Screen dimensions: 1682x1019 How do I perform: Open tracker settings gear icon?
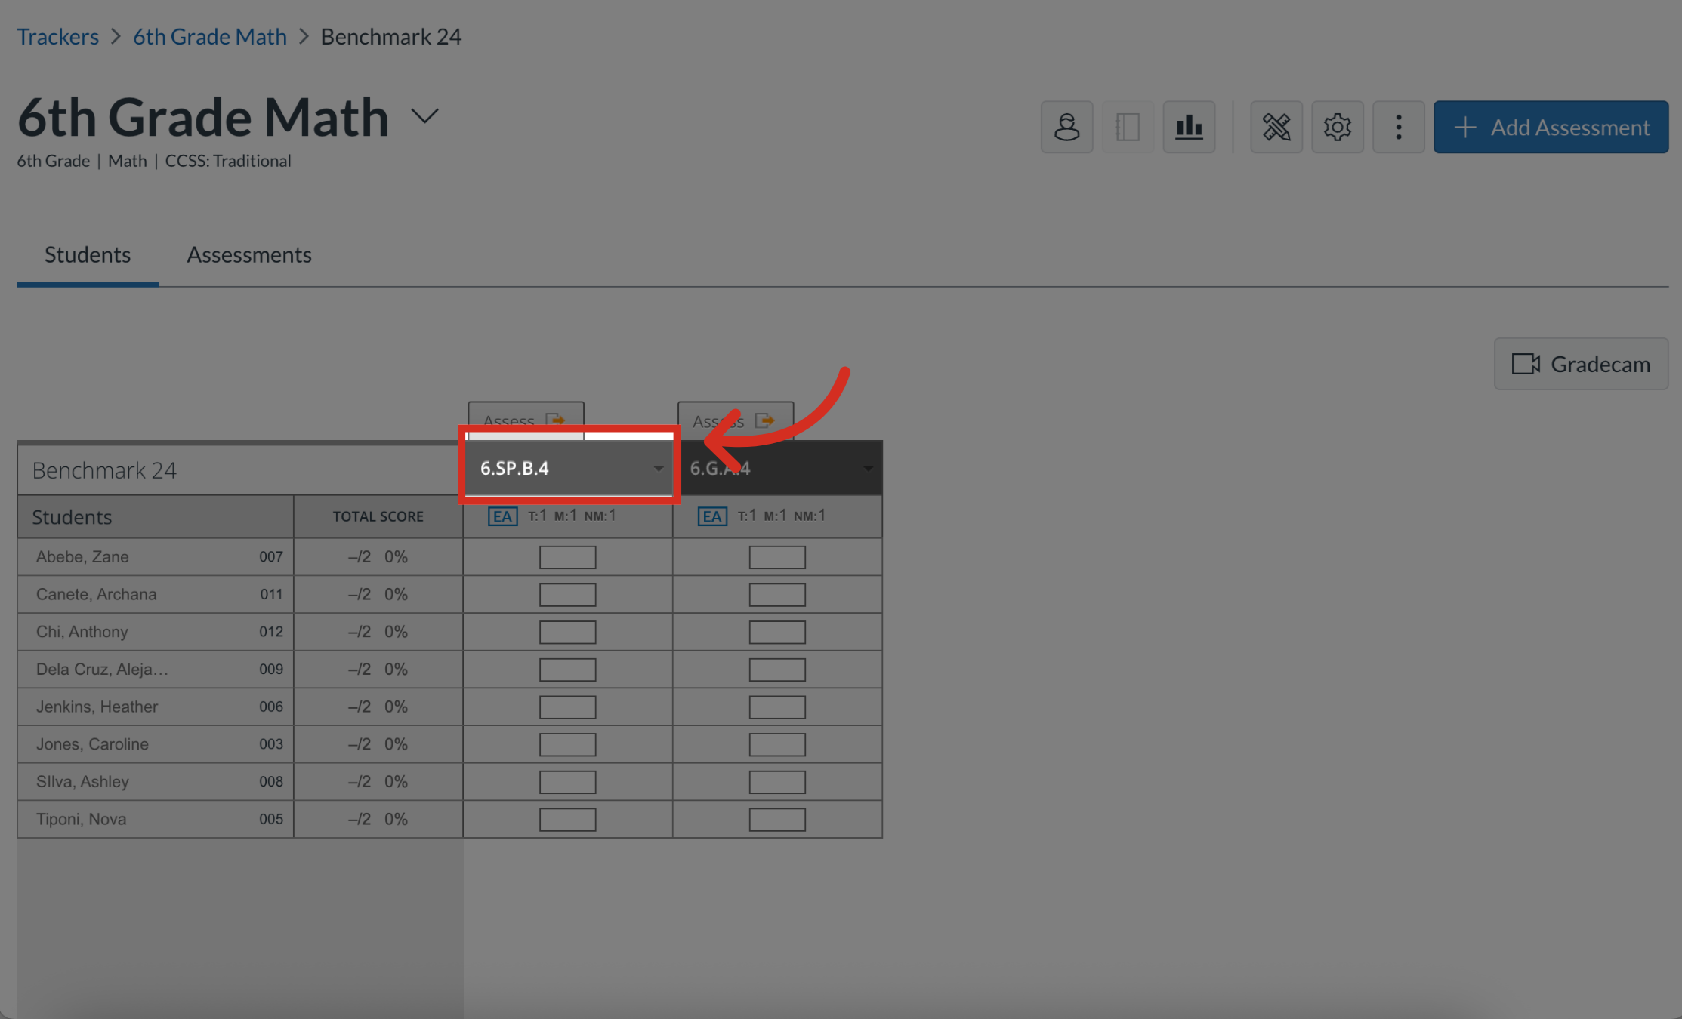tap(1337, 127)
